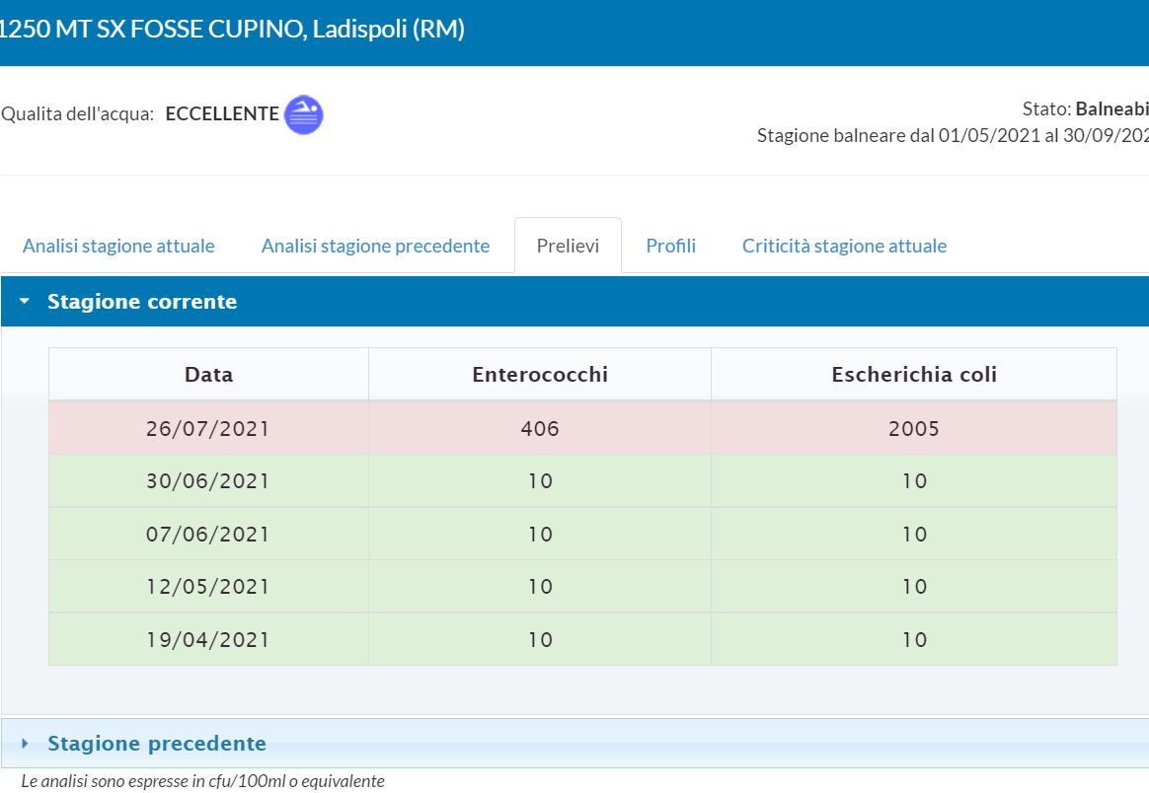The height and width of the screenshot is (793, 1149).
Task: Click the ECCELLENTE water quality label
Action: (222, 113)
